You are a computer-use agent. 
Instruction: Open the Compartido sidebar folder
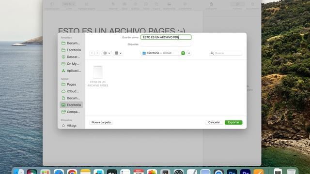pyautogui.click(x=71, y=112)
